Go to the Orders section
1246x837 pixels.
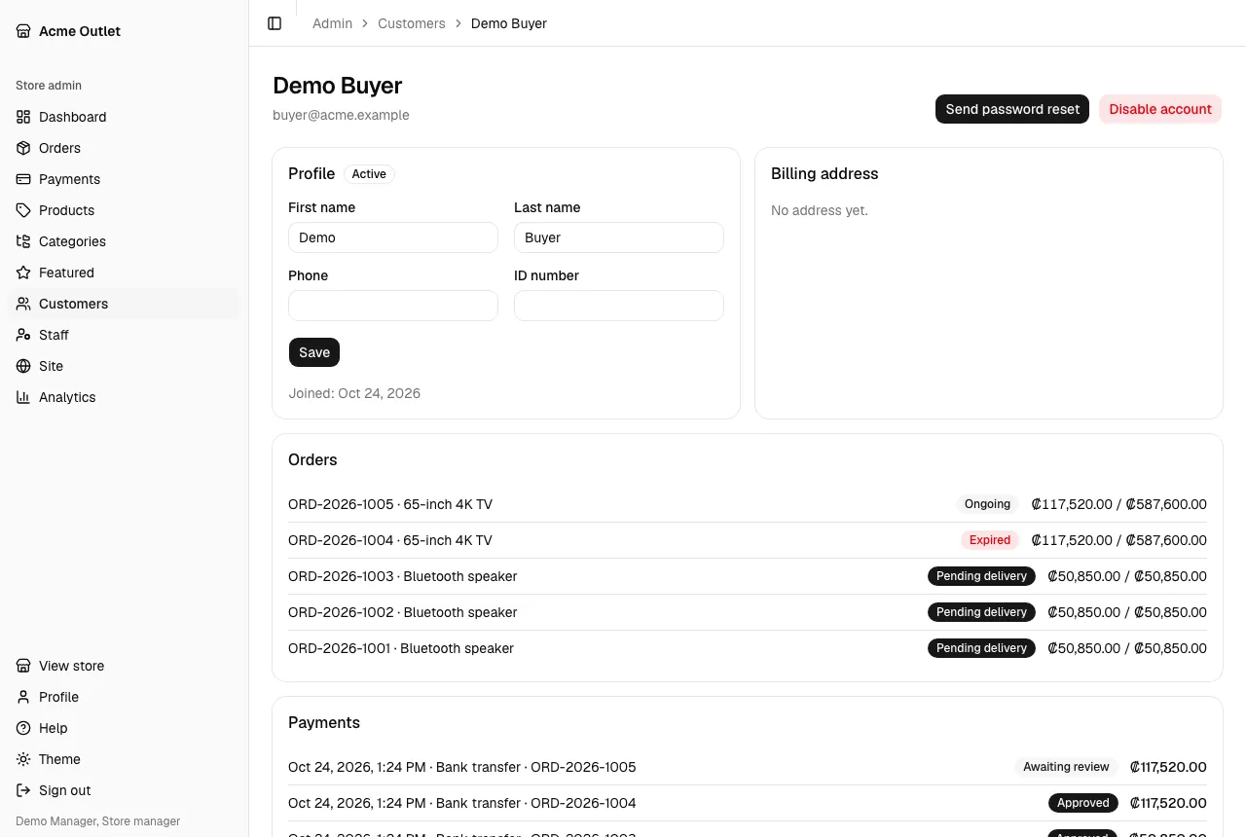(x=124, y=148)
